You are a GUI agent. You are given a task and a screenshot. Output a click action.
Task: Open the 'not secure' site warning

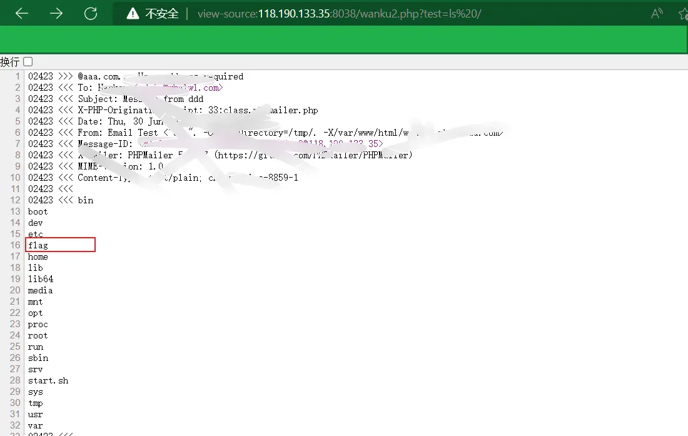[x=153, y=14]
